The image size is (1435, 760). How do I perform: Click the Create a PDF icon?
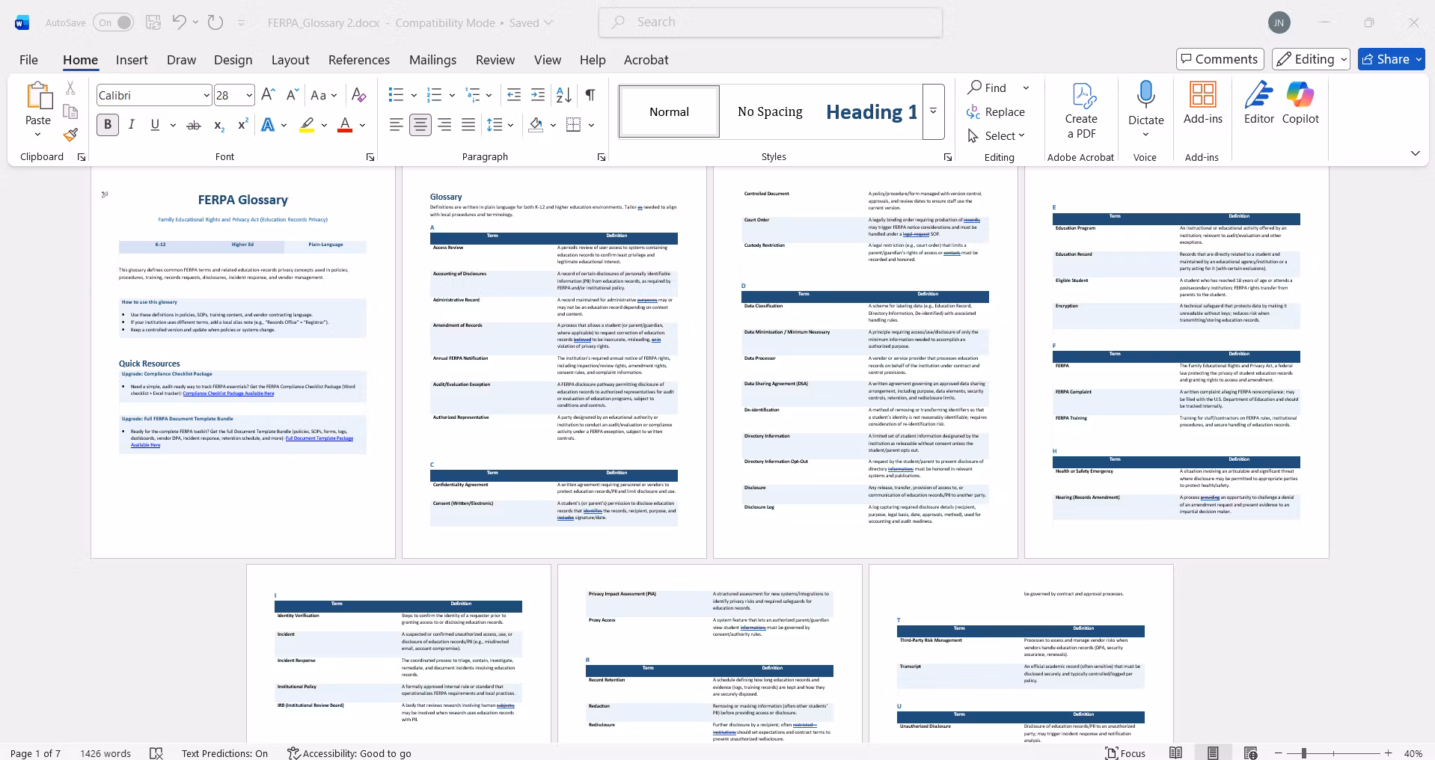[x=1081, y=111]
